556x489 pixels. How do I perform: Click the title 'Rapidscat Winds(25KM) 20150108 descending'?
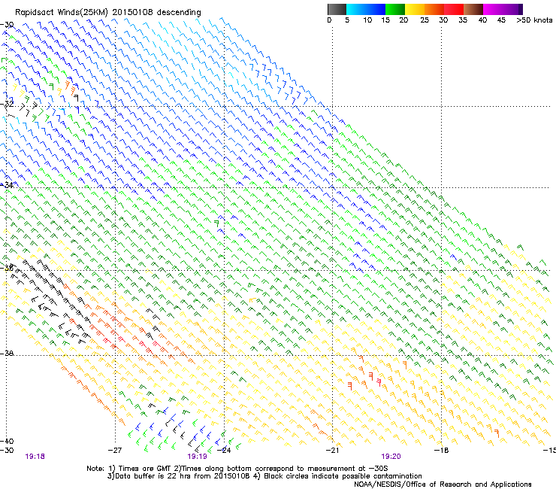pyautogui.click(x=107, y=13)
